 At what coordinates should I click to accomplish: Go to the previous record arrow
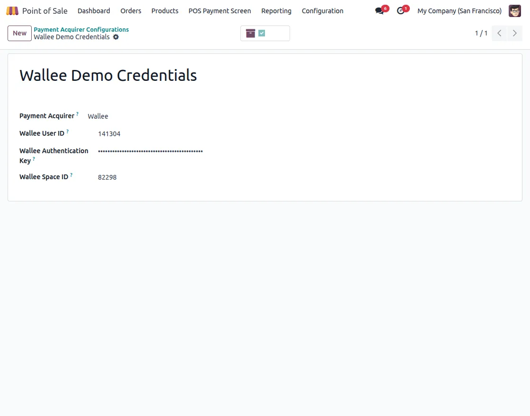499,33
